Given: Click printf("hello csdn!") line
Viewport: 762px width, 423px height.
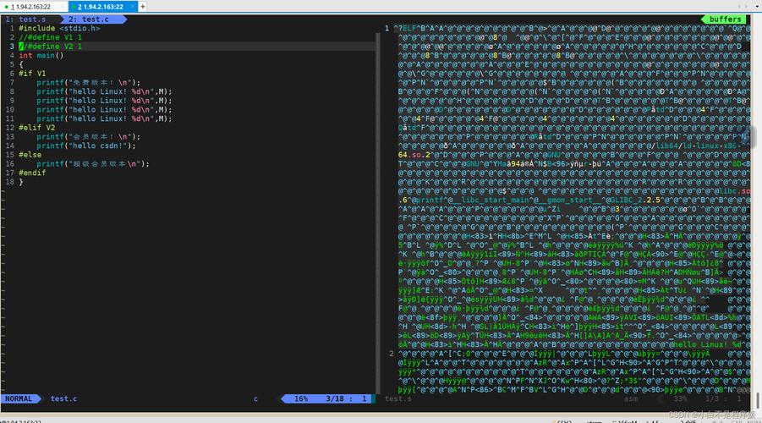Looking at the screenshot, I should click(86, 146).
